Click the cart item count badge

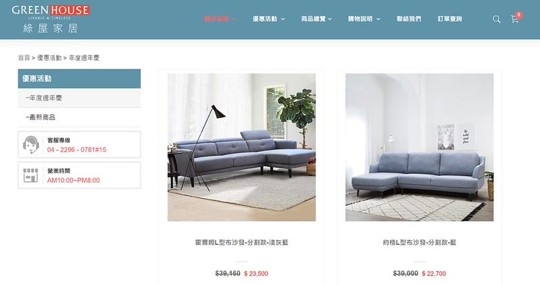coord(518,15)
